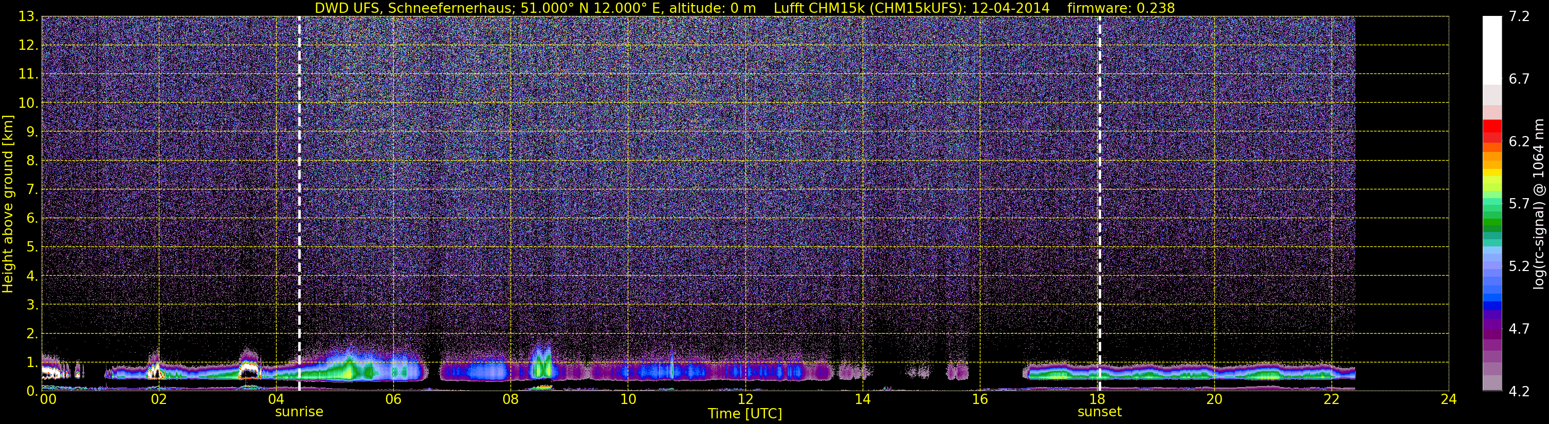Click the time axis tick label '20'

click(x=1214, y=400)
